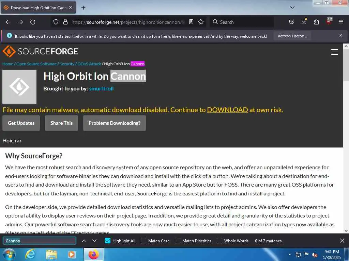This screenshot has height=261, width=349.
Task: Click the find bar Cannon text field
Action: tap(40, 241)
